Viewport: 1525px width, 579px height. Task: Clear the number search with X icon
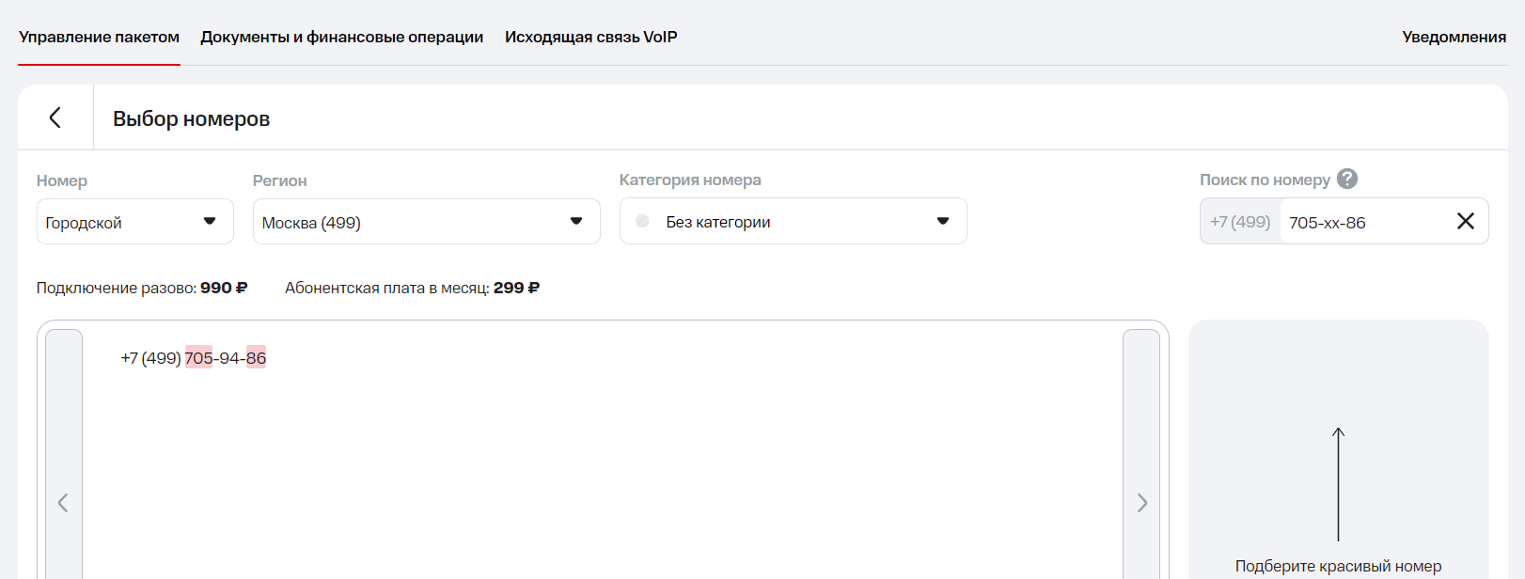1465,221
